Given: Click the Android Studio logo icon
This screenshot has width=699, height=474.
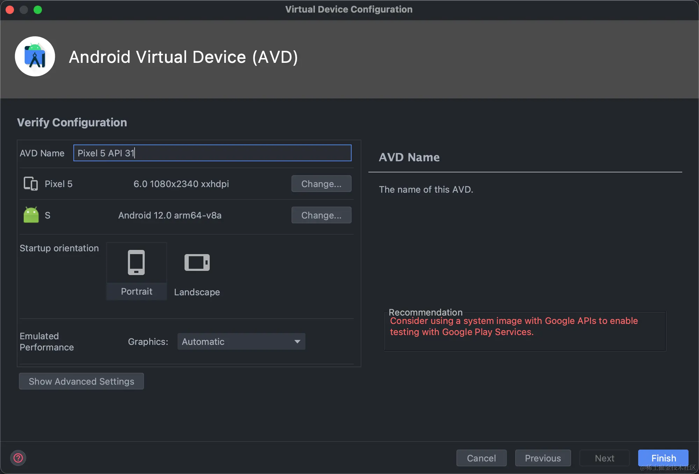Looking at the screenshot, I should point(35,57).
